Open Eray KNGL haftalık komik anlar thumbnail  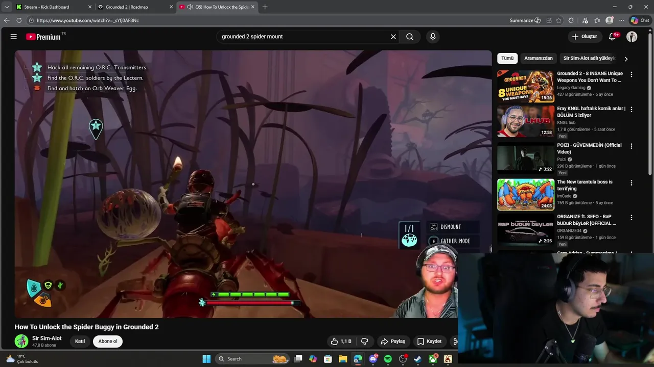pyautogui.click(x=526, y=121)
